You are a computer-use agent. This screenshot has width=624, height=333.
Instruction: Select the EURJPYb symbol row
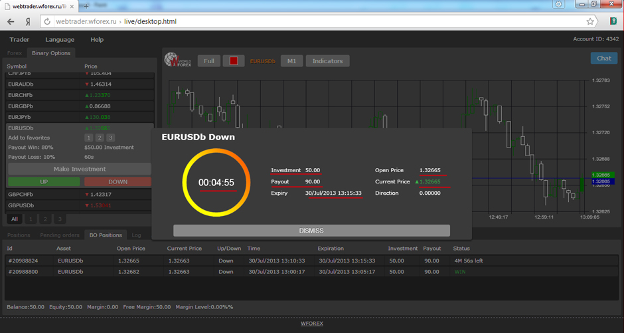click(x=80, y=117)
